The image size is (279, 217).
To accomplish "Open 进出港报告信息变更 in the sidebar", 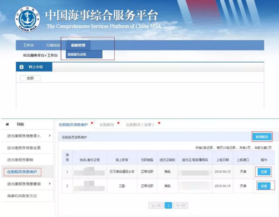I will click(x=24, y=148).
